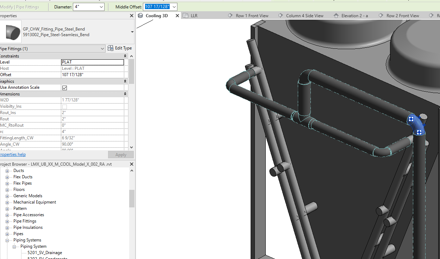The image size is (440, 259).
Task: Click the Project Browser scrollbar thumb
Action: pyautogui.click(x=132, y=199)
